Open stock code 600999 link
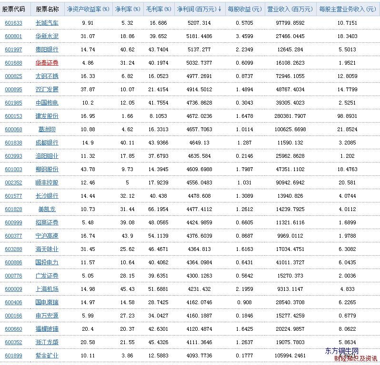The image size is (380, 365). pyautogui.click(x=13, y=222)
